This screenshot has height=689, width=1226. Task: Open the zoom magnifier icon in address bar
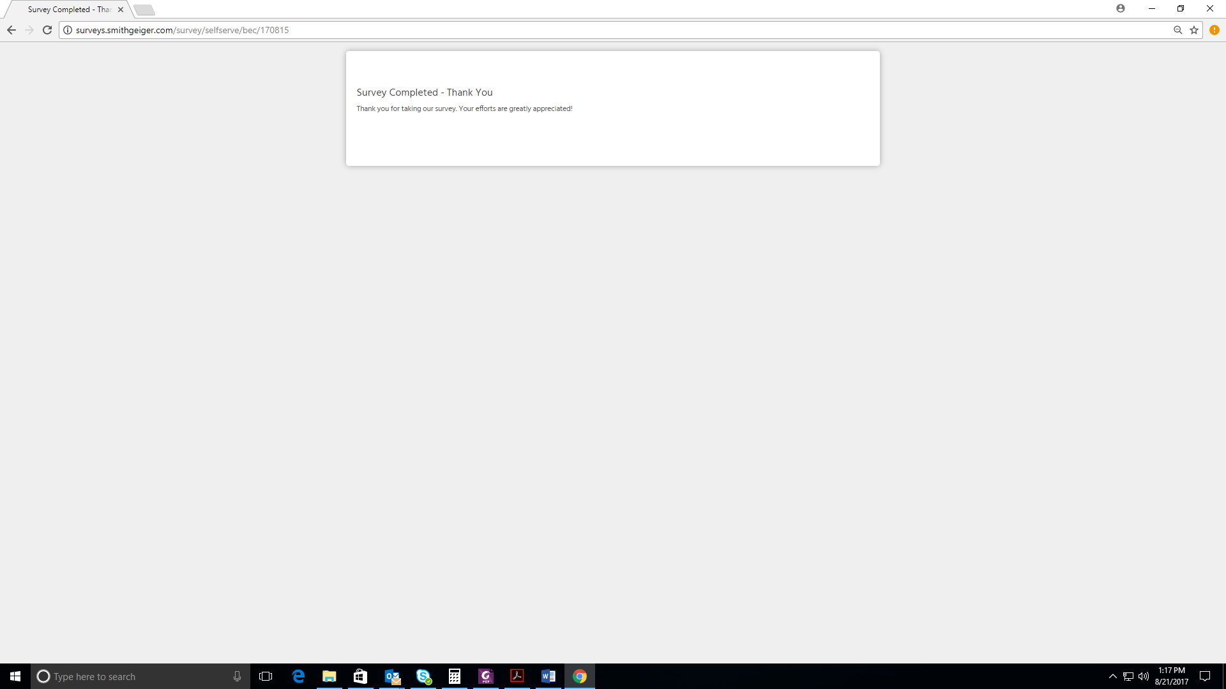click(x=1178, y=30)
